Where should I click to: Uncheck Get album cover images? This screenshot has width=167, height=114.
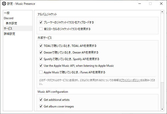(x=41, y=106)
